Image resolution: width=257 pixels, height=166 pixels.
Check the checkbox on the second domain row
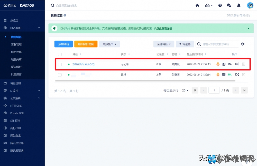tap(60, 75)
